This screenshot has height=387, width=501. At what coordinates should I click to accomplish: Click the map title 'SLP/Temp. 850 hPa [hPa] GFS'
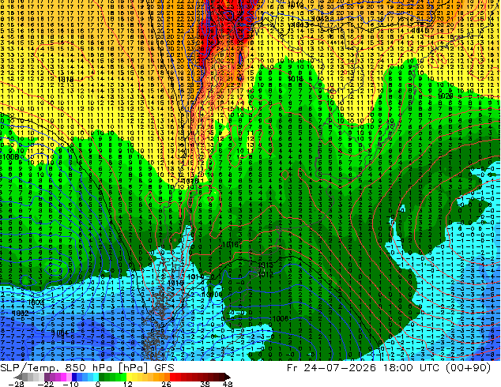pyautogui.click(x=87, y=368)
